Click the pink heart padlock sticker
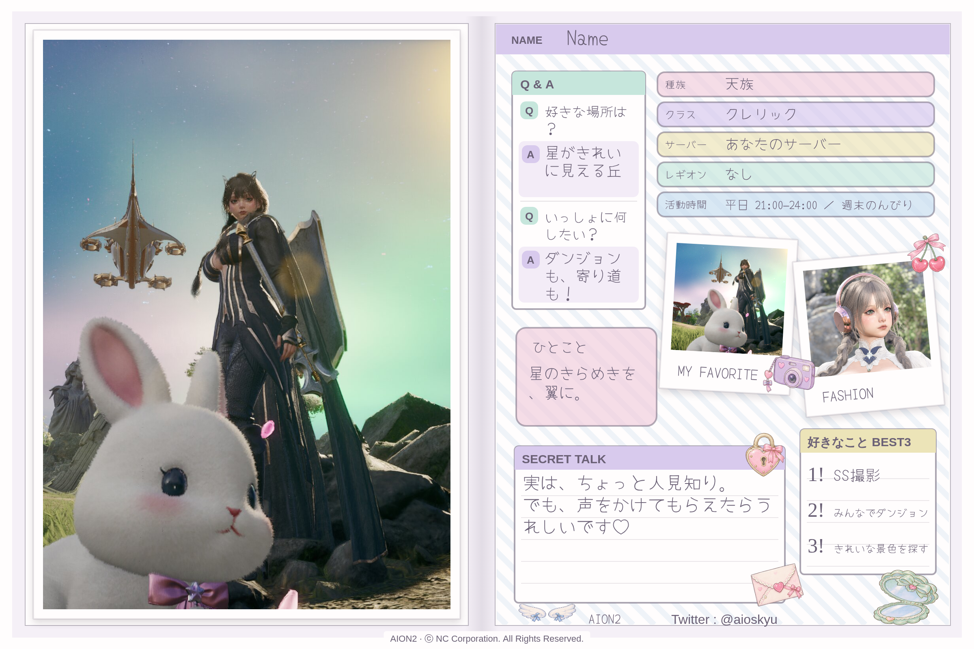 (x=765, y=454)
